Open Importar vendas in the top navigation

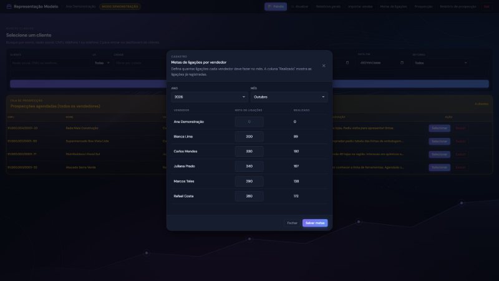360,6
